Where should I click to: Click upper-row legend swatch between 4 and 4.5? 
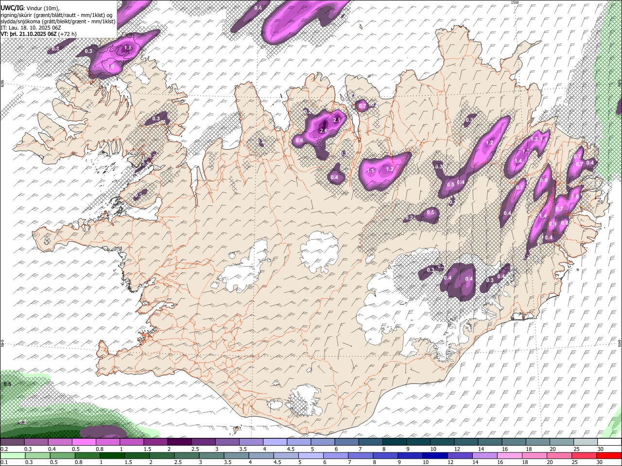[x=275, y=442]
